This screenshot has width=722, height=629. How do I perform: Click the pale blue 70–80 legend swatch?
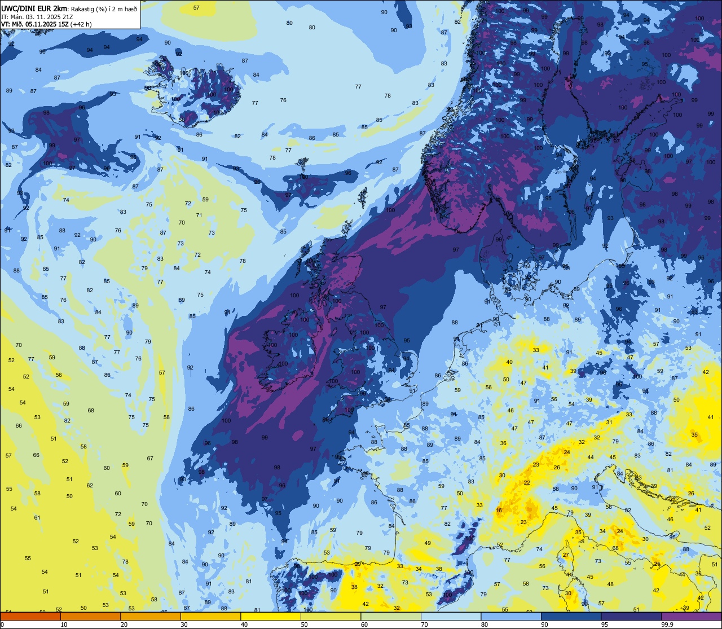451,616
